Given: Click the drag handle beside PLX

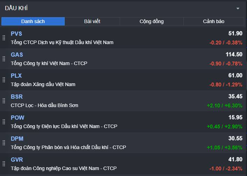Looking at the screenshot, I should pyautogui.click(x=4, y=80).
